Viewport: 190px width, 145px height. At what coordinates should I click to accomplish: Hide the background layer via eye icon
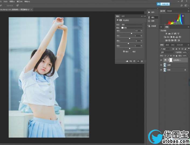pos(161,70)
